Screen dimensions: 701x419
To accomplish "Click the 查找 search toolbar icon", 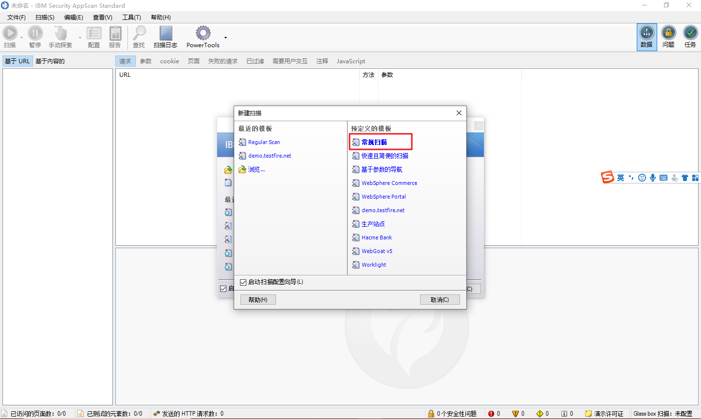I will coord(139,33).
